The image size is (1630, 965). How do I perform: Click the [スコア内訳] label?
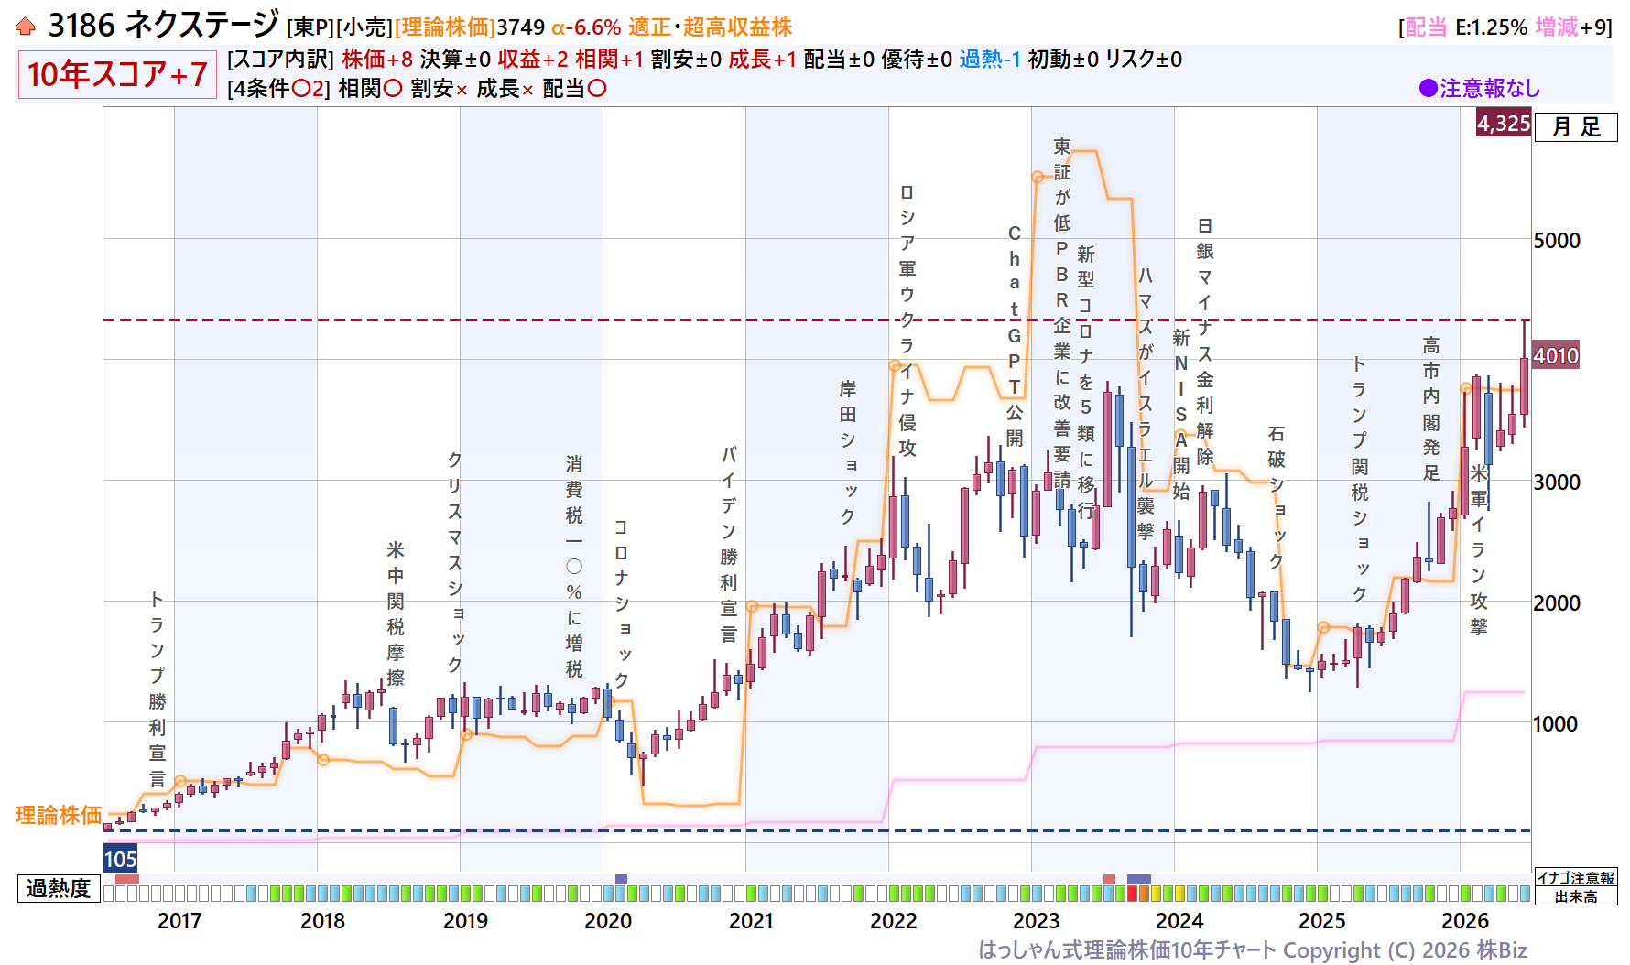tap(281, 60)
